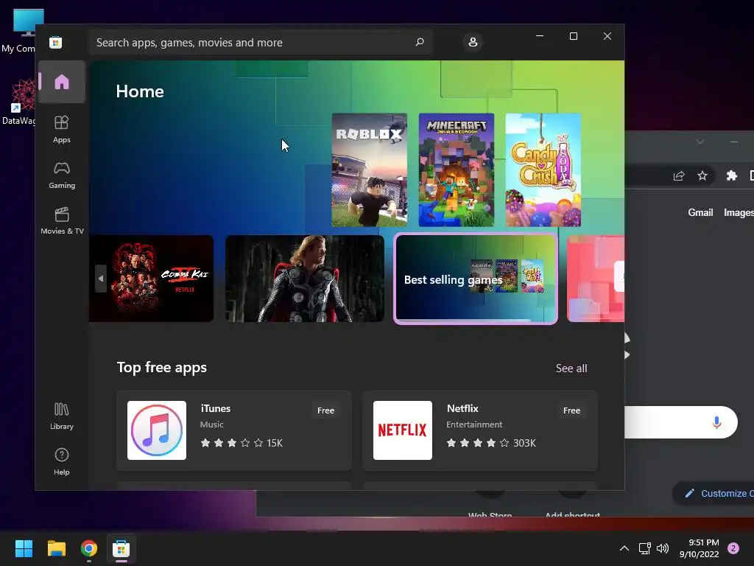Click the share icon in Chrome's address bar
Viewport: 754px width, 566px height.
(678, 175)
